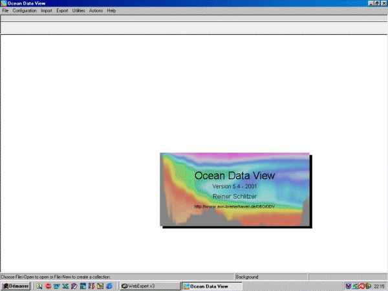Screen dimensions: 388x291
Task: Click the volume speaker tray icon
Action: [368, 286]
